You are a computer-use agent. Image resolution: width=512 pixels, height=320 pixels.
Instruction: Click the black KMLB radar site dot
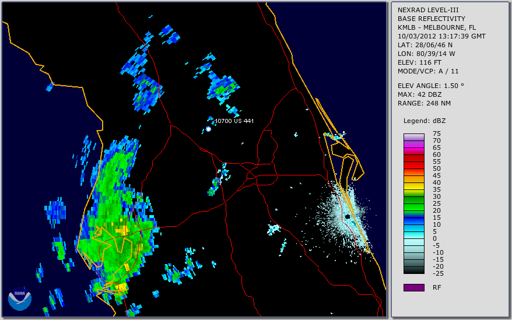click(x=348, y=216)
